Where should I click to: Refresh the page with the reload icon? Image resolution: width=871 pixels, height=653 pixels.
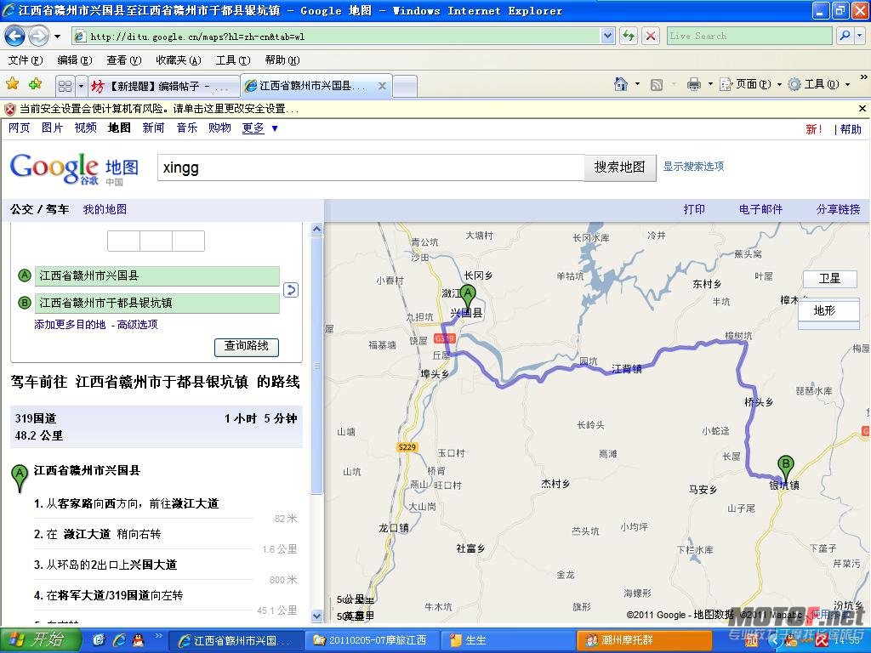pyautogui.click(x=629, y=36)
